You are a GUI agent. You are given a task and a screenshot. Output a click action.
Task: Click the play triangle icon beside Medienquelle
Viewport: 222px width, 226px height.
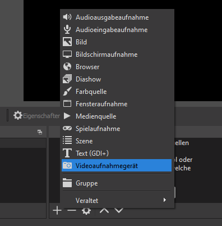(x=67, y=116)
